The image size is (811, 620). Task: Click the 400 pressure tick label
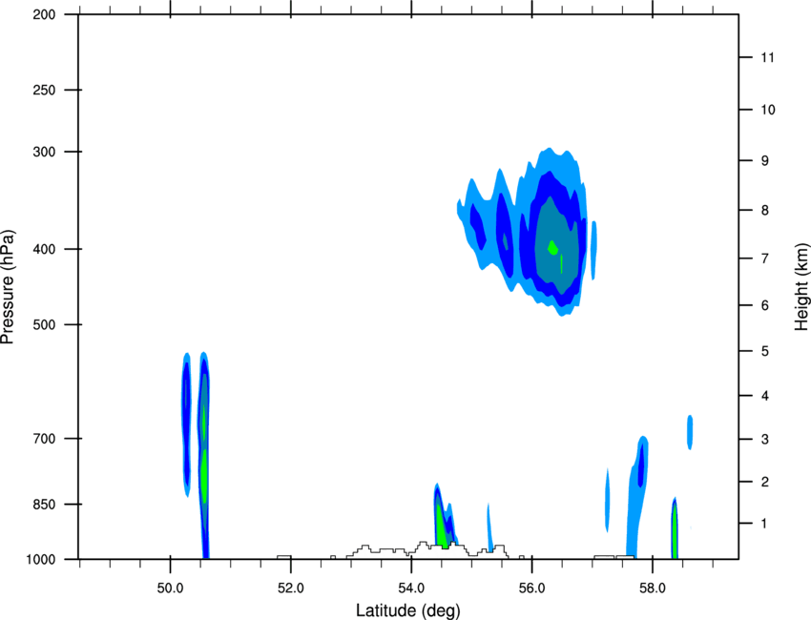click(x=44, y=249)
